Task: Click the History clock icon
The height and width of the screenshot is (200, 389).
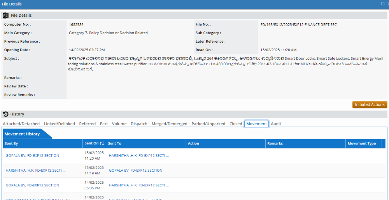Action: [5, 114]
